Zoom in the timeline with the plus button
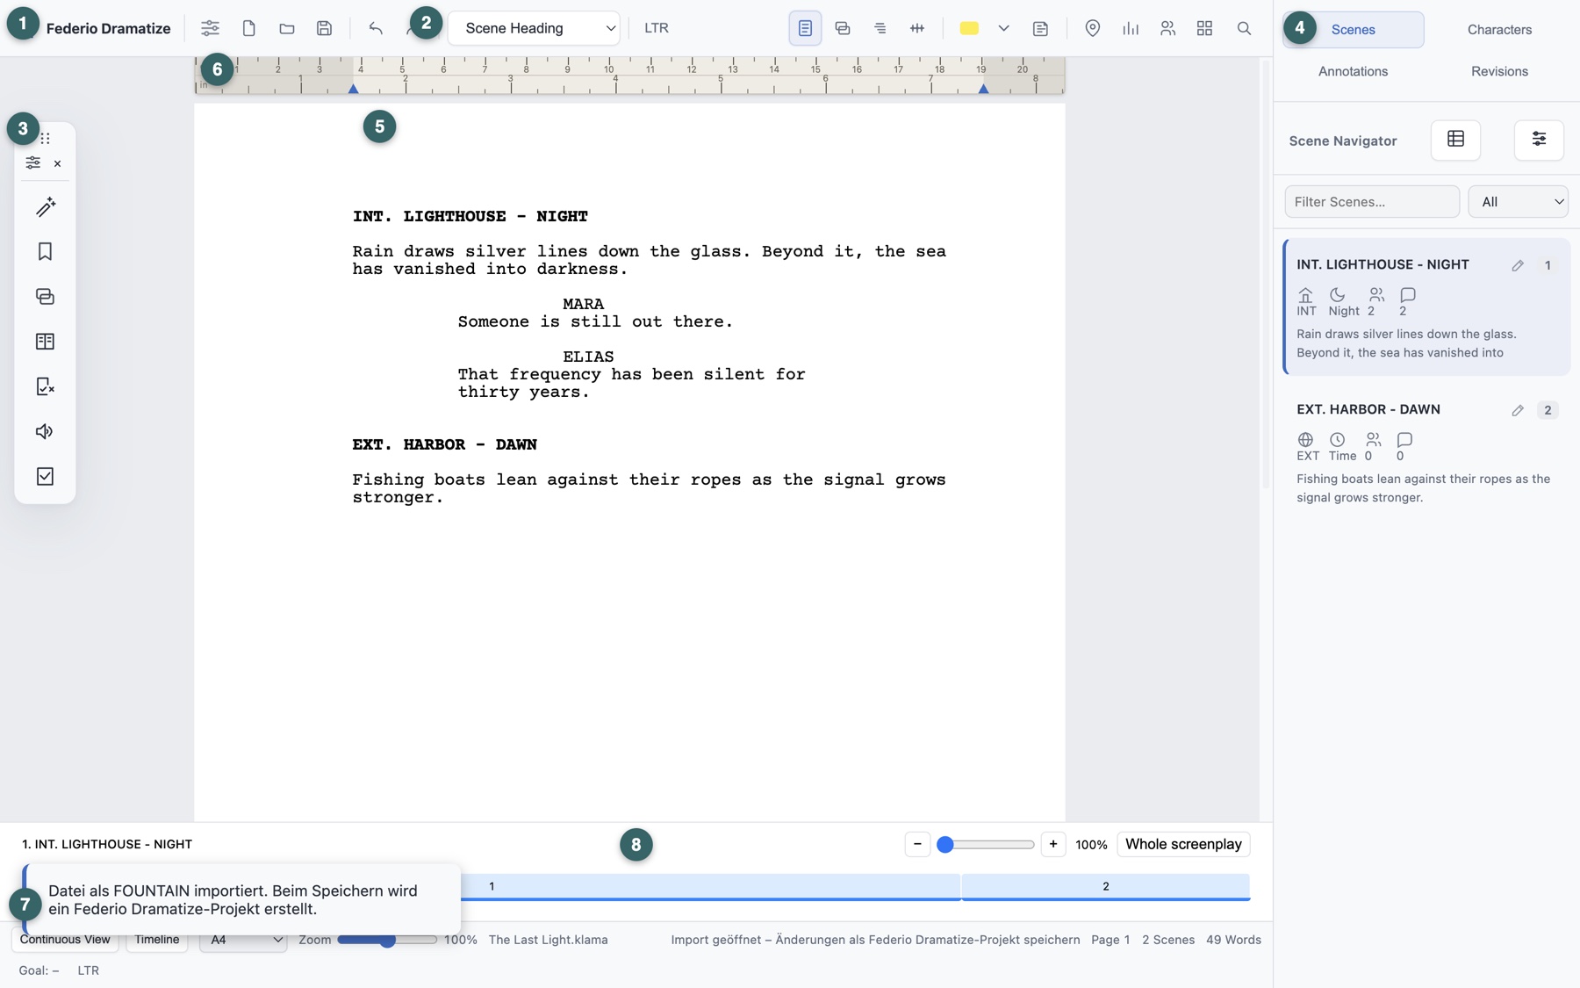This screenshot has width=1580, height=988. (1052, 844)
